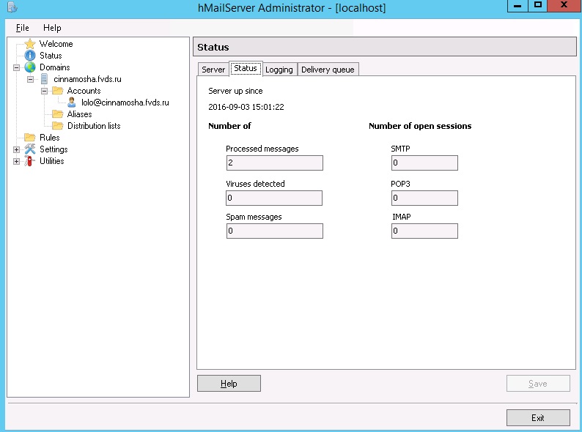The image size is (582, 432).
Task: Select the Utilities tree item label
Action: point(51,161)
